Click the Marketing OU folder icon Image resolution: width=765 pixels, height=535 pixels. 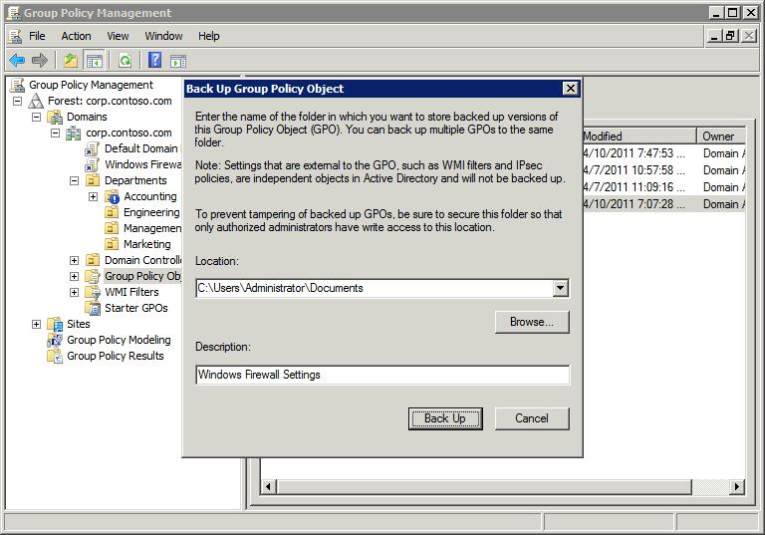coord(112,244)
